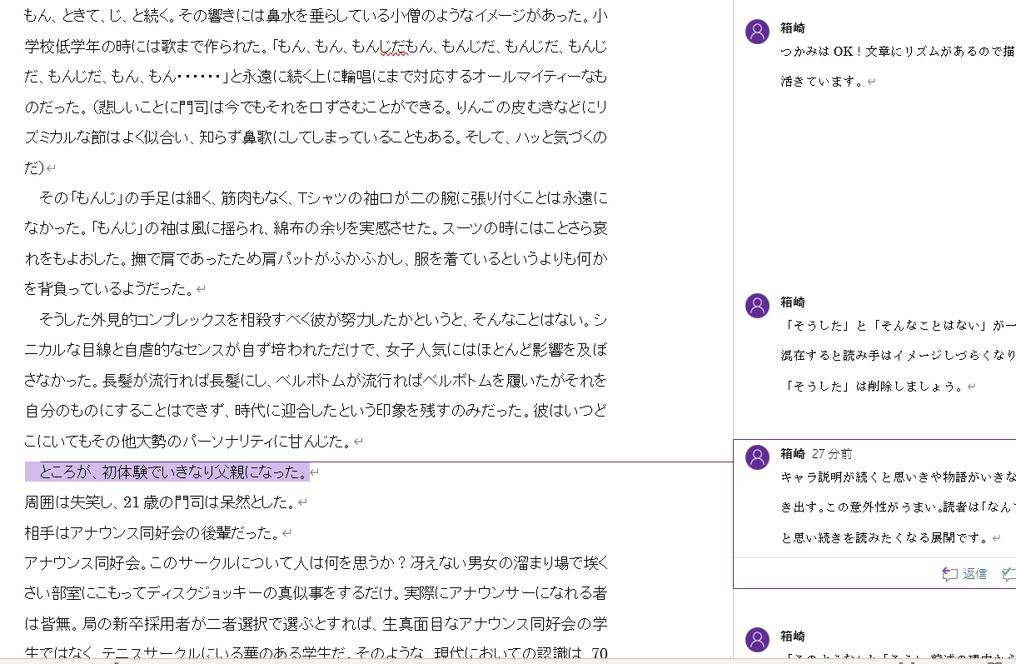1016x664 pixels.
Task: Click comment line 活きています。
Action: click(x=823, y=82)
